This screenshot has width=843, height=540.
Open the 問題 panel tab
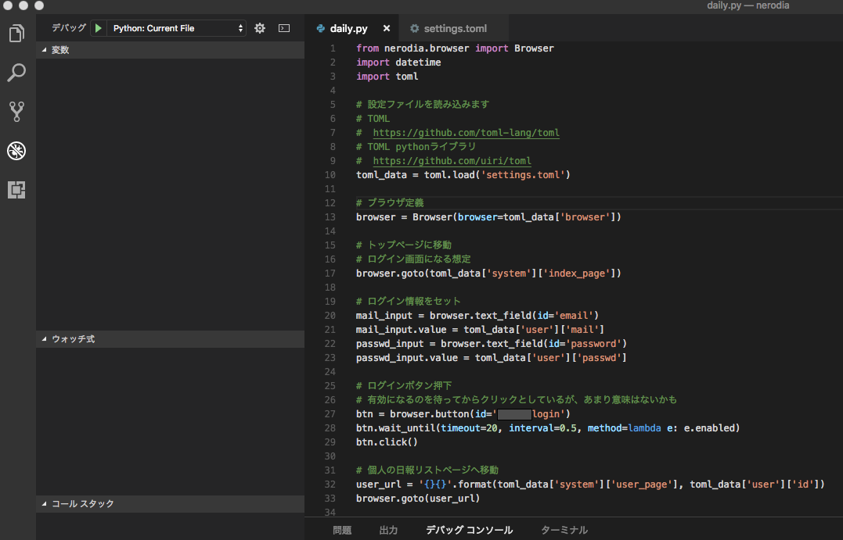click(342, 530)
